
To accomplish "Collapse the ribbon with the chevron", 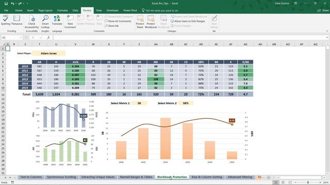I will (327, 31).
